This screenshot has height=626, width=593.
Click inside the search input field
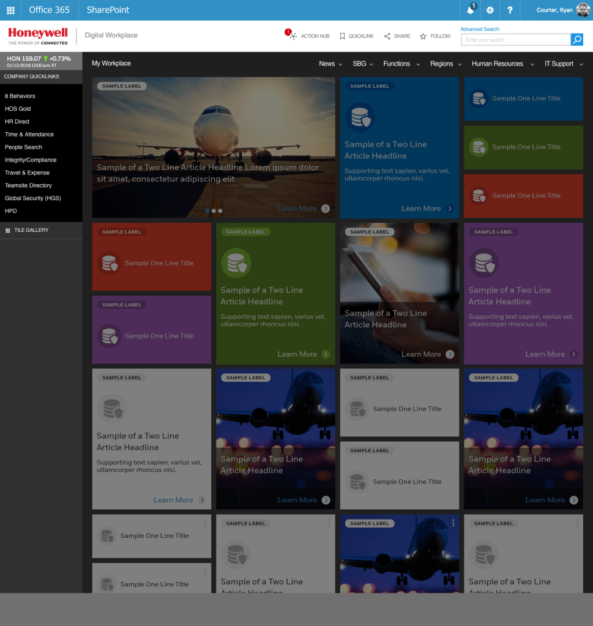516,40
